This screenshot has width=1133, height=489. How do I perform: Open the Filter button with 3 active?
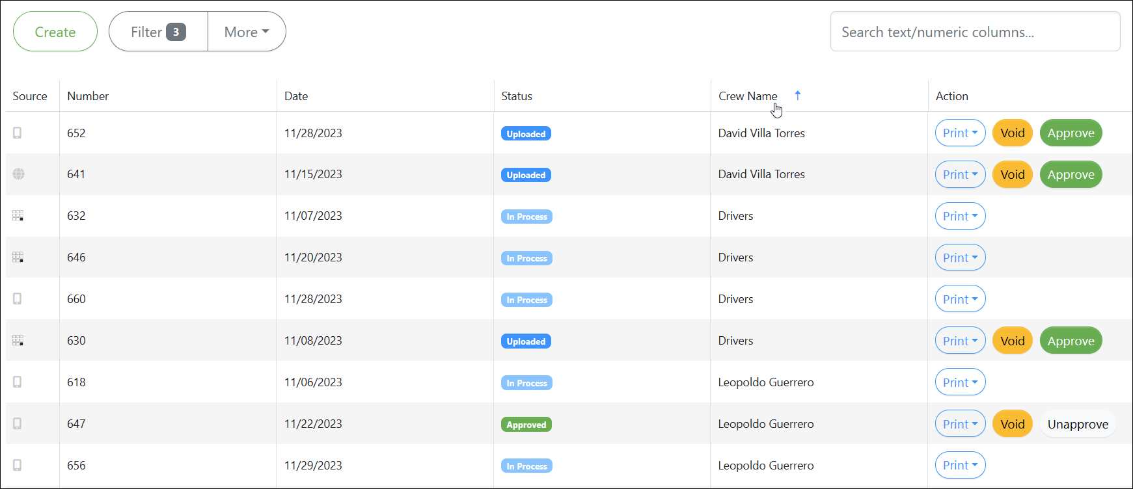coord(158,32)
